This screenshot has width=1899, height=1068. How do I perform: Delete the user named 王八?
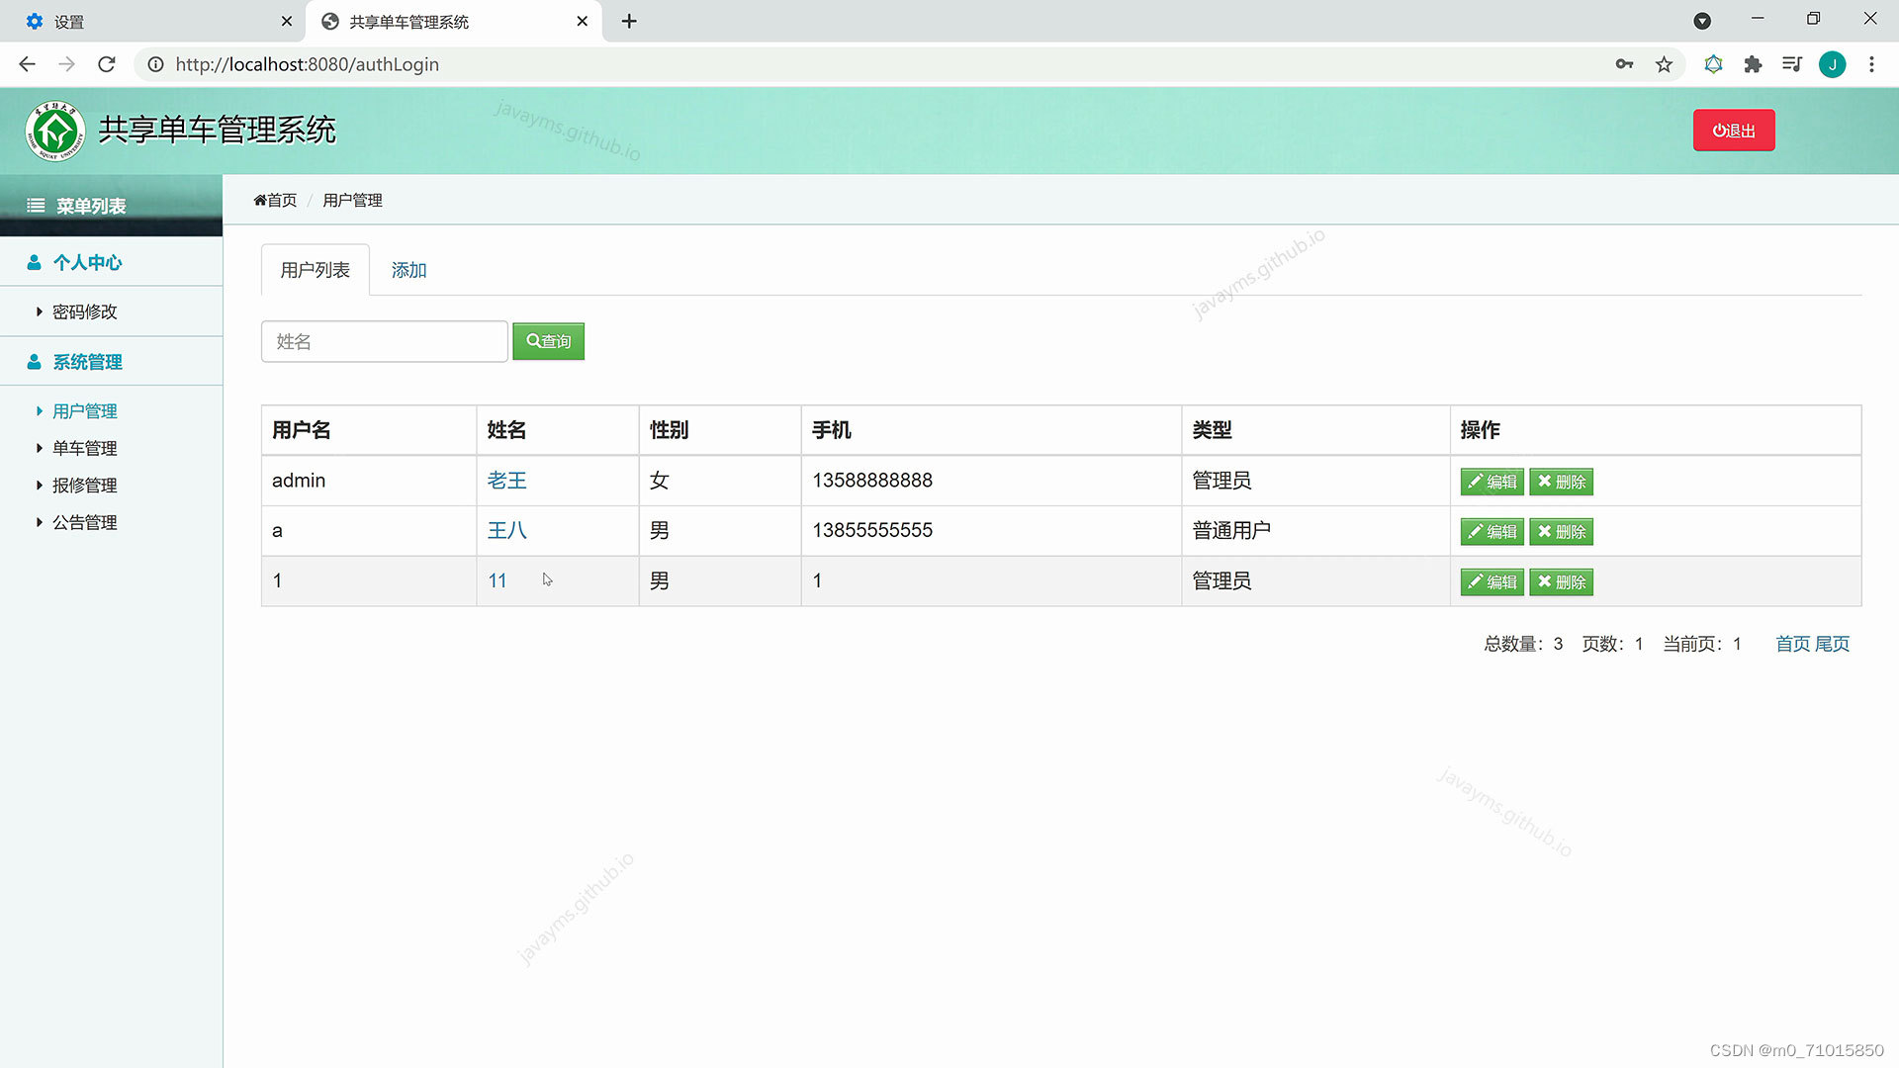pyautogui.click(x=1561, y=532)
